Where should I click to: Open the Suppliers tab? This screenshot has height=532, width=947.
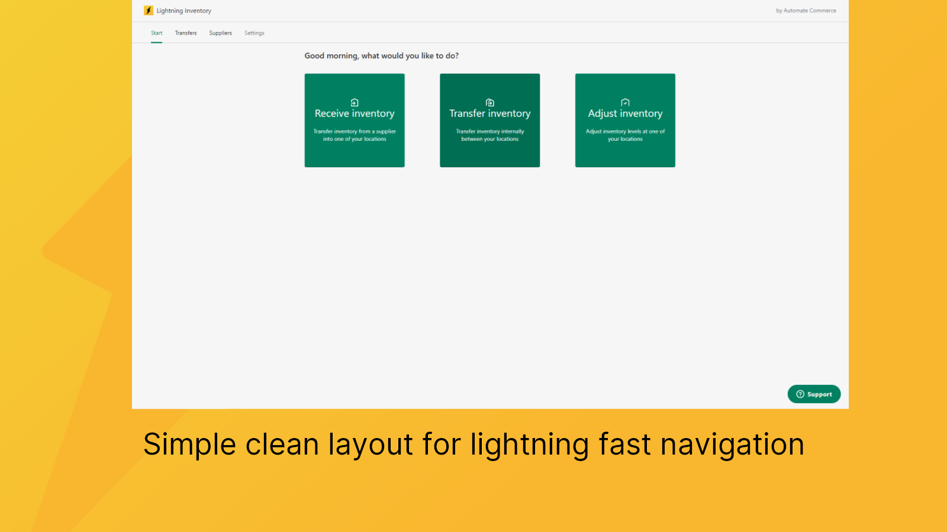click(x=220, y=33)
